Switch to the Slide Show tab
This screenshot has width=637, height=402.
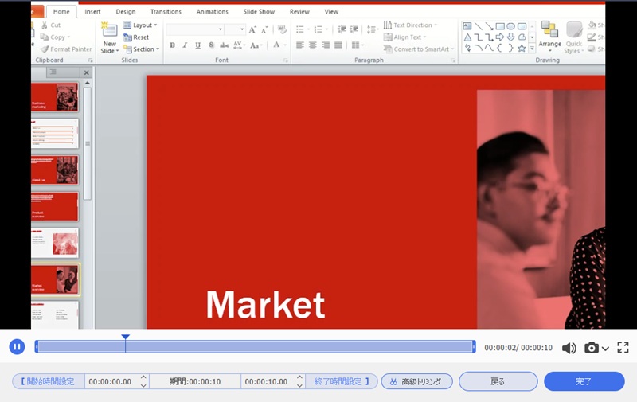click(x=259, y=12)
